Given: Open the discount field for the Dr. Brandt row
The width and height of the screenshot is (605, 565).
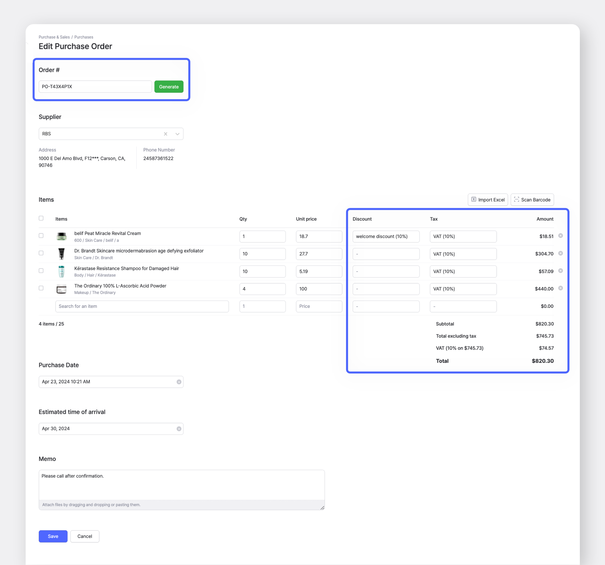Looking at the screenshot, I should pyautogui.click(x=386, y=254).
